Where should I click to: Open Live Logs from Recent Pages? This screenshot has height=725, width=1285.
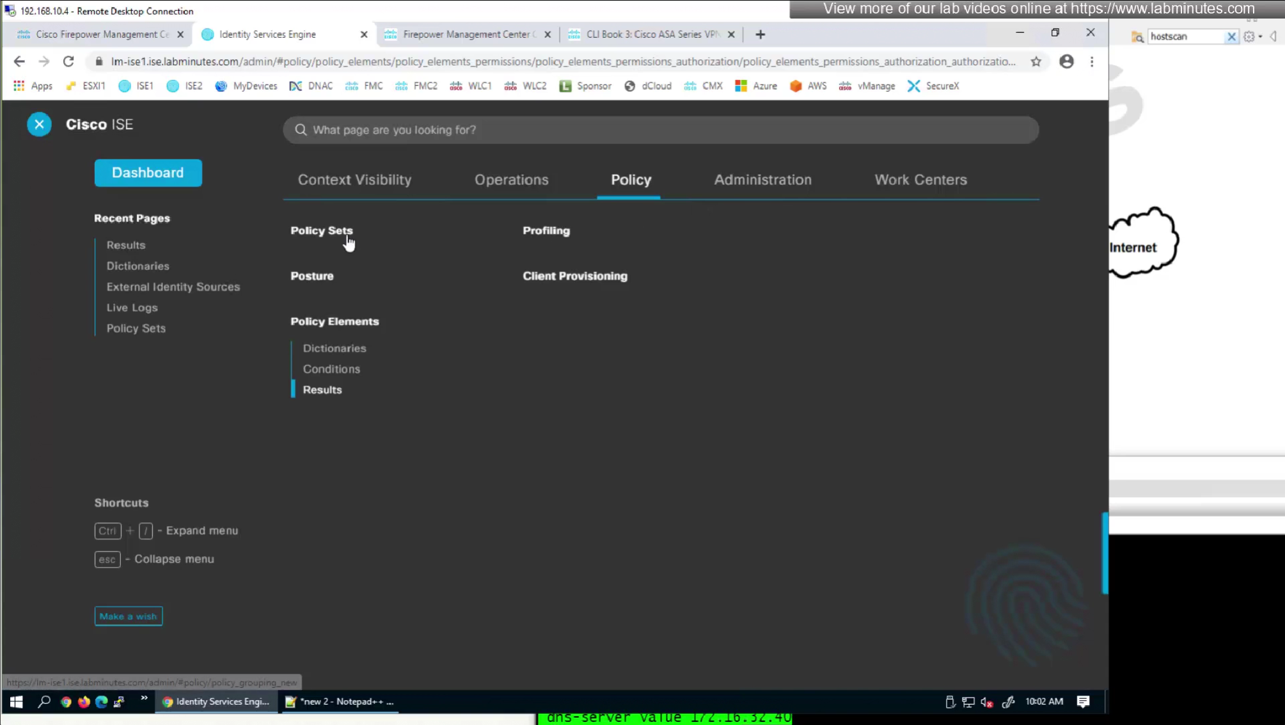pos(132,308)
